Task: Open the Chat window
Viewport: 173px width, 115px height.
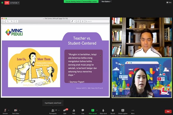Action: point(83,111)
